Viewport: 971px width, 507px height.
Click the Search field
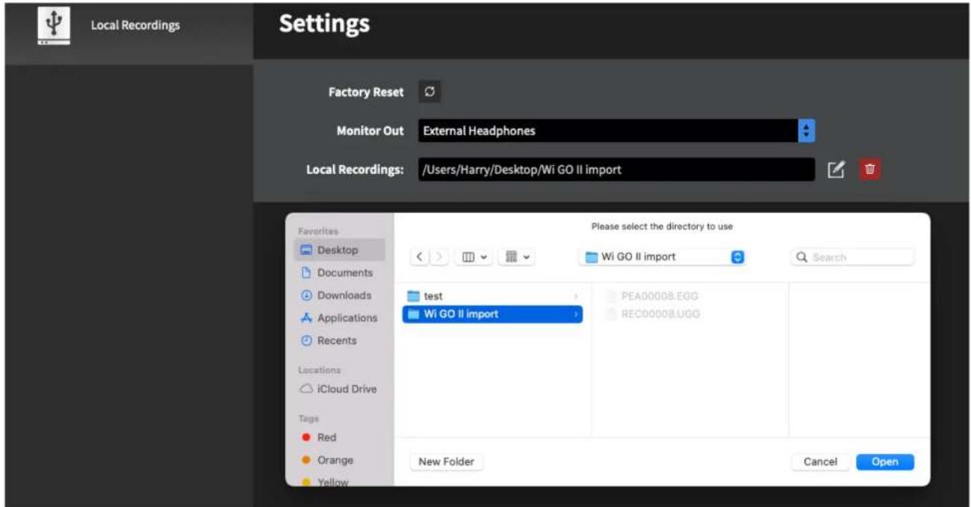click(x=852, y=257)
